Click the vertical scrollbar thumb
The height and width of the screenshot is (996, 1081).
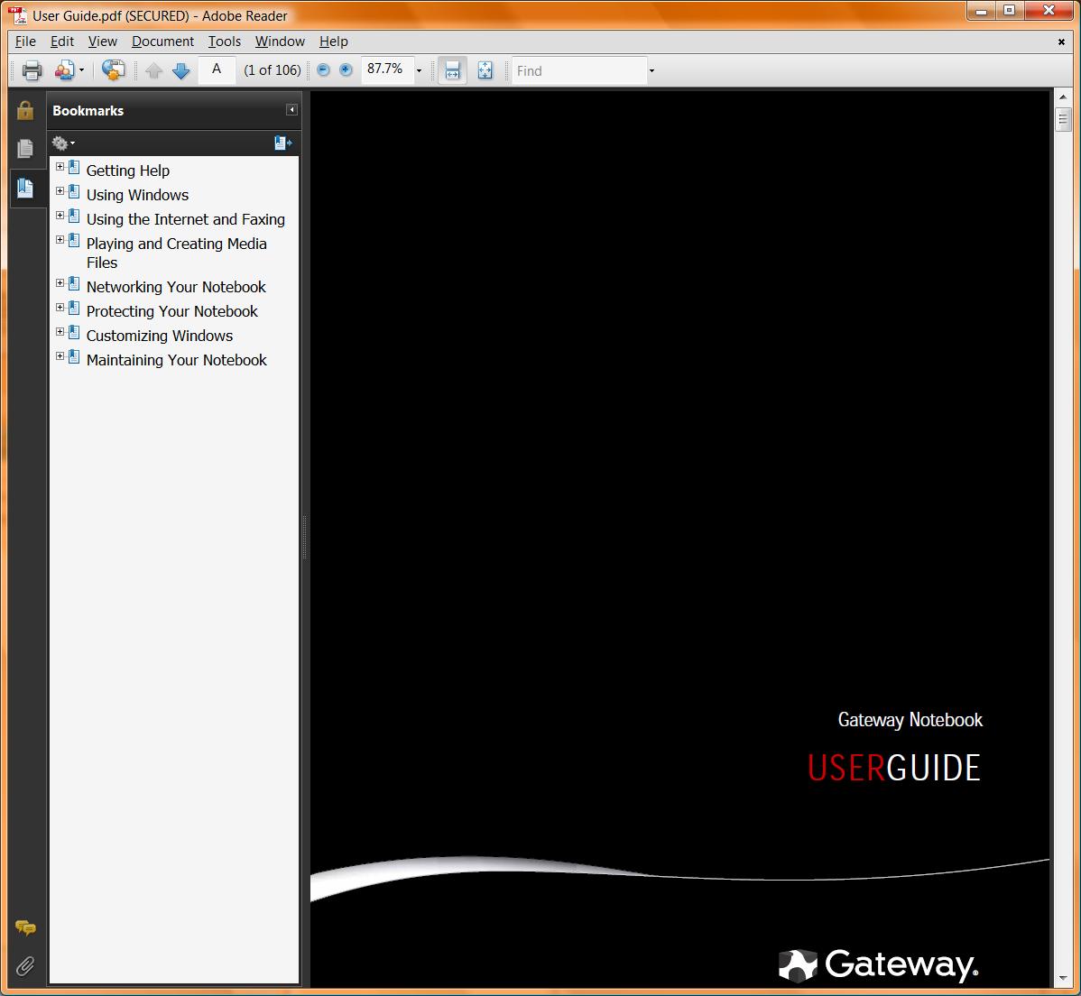point(1062,119)
